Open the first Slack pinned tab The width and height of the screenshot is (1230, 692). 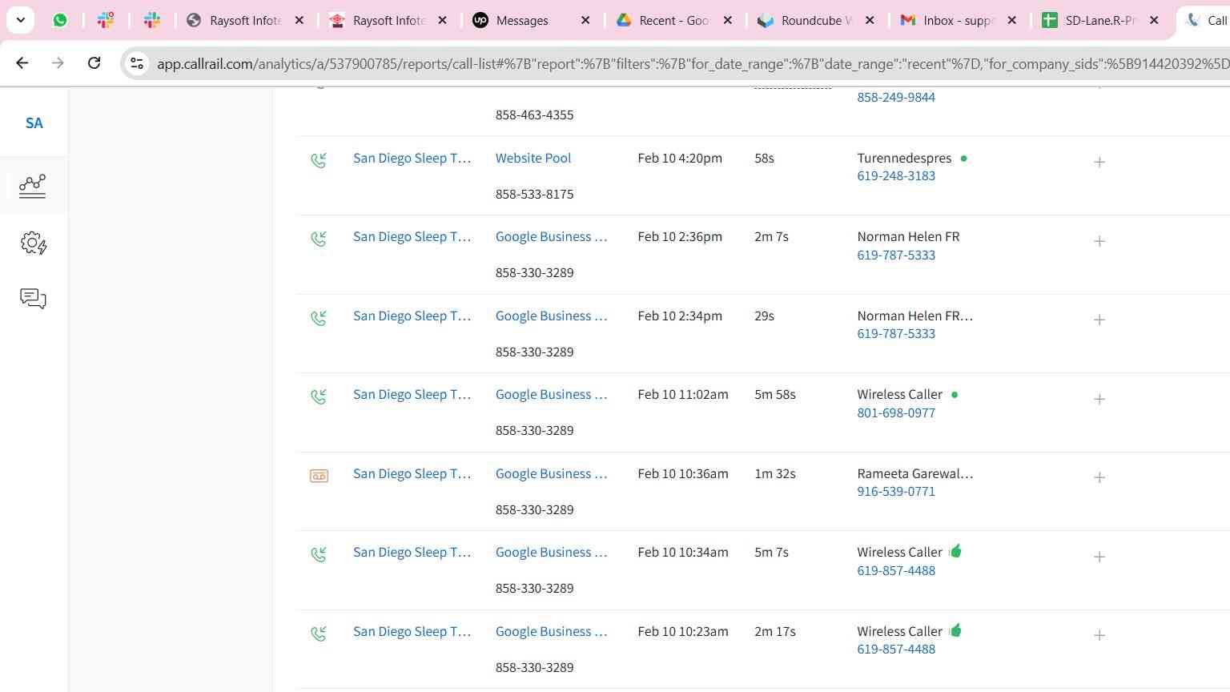pyautogui.click(x=106, y=20)
